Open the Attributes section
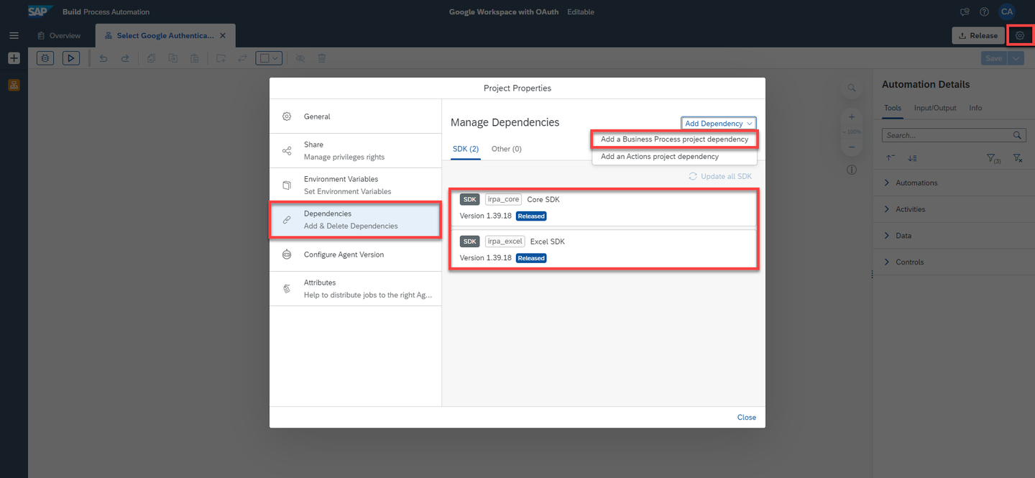 pos(356,289)
